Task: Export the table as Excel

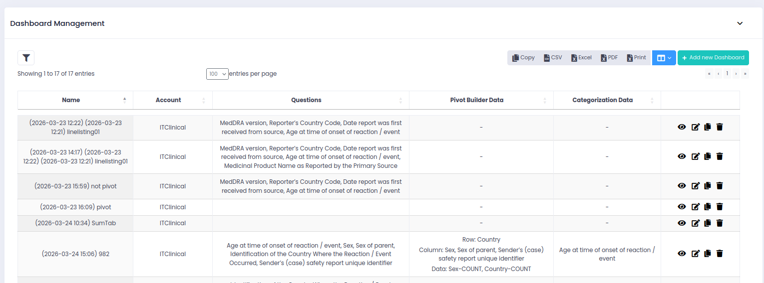Action: tap(582, 58)
